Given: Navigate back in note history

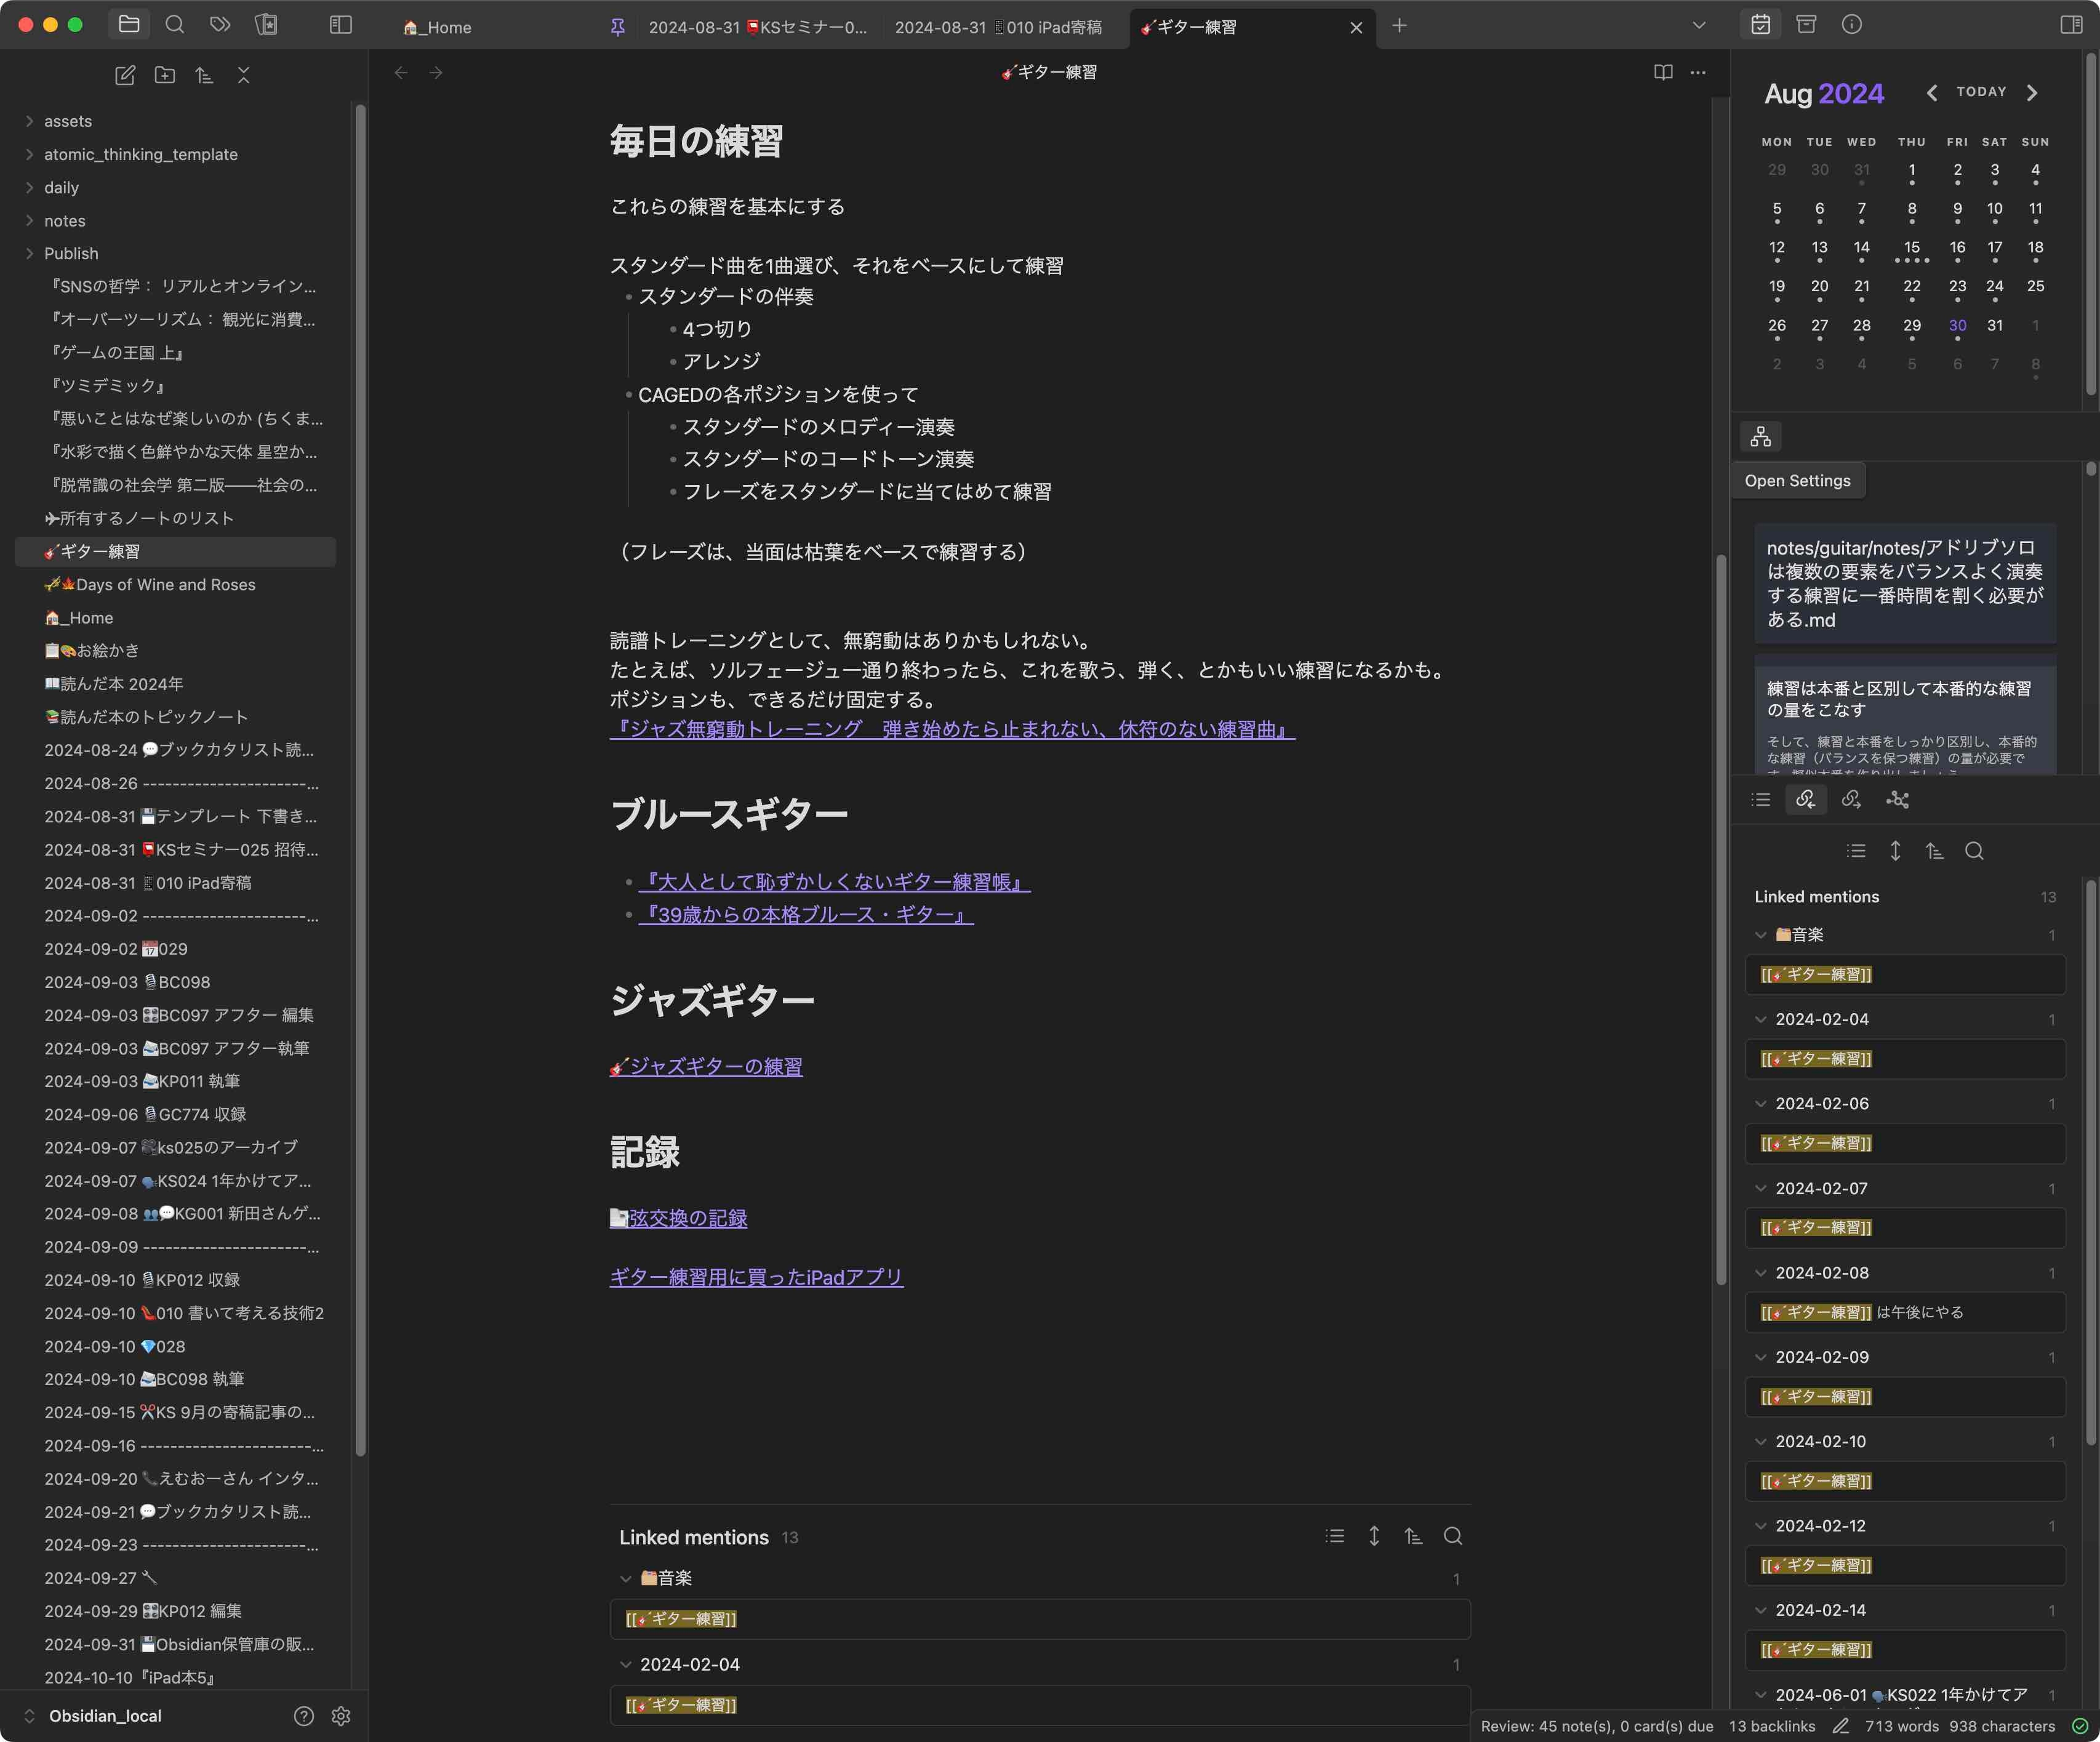Looking at the screenshot, I should point(401,72).
